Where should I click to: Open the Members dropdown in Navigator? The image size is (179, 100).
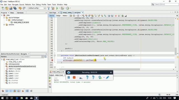coord(12,57)
